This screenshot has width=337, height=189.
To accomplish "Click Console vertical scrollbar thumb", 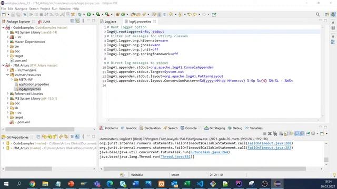I will pos(326,160).
